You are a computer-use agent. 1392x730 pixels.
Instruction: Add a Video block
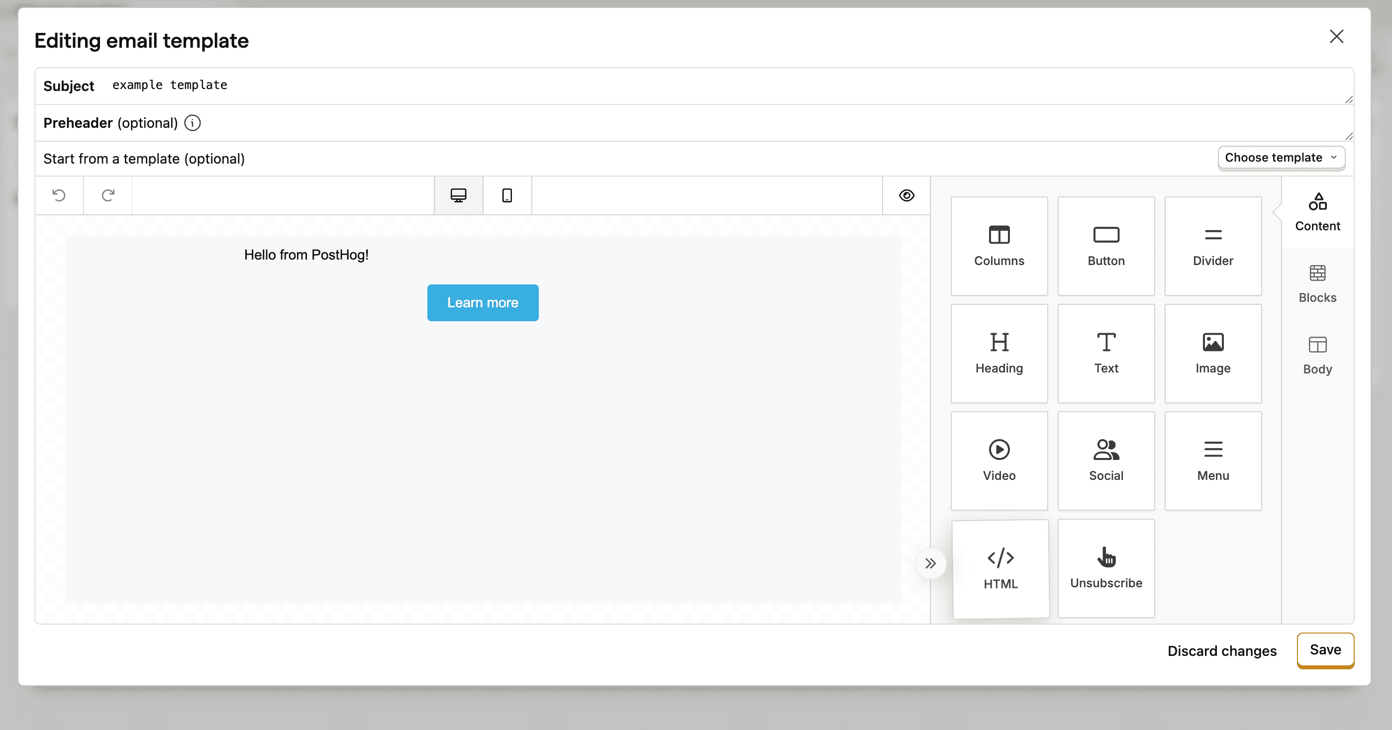998,460
